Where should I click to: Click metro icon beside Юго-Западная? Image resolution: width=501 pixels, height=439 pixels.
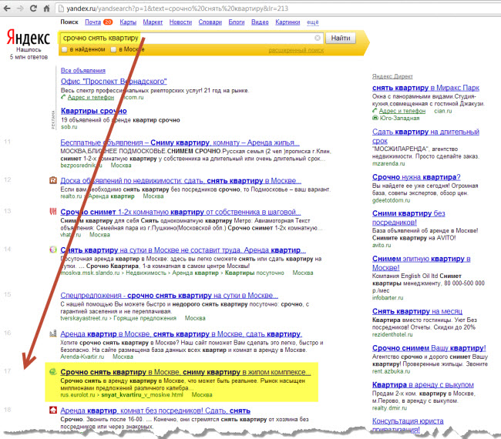click(x=375, y=118)
